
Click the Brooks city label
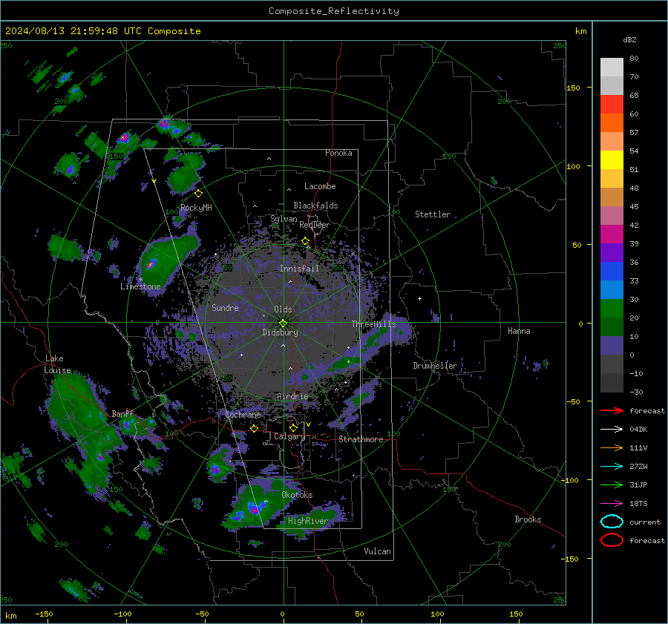(528, 519)
